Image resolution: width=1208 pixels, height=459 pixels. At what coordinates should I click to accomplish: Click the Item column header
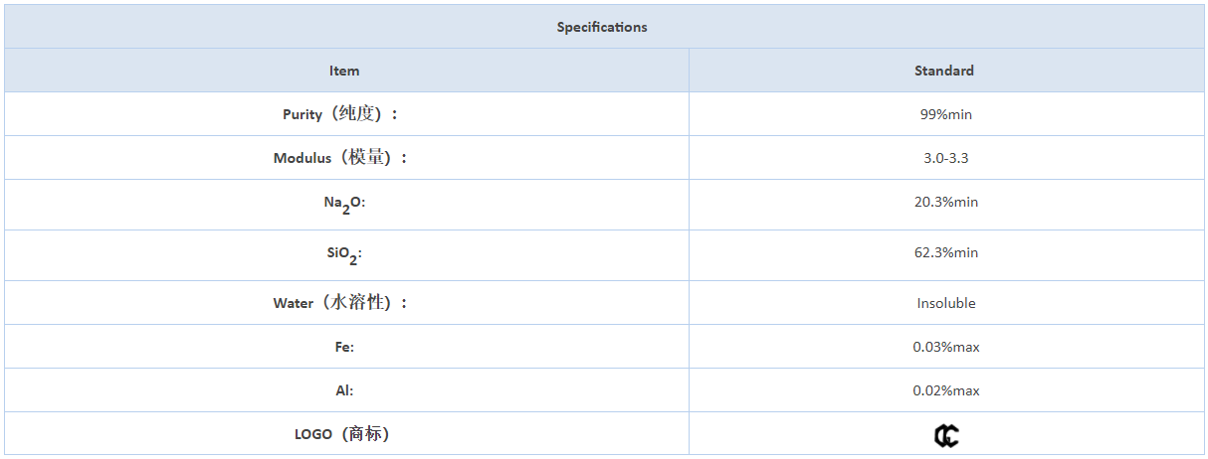(344, 71)
